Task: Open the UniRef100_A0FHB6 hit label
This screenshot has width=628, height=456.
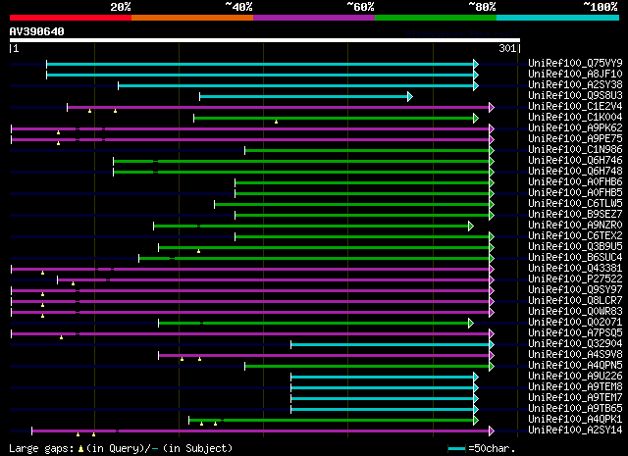Action: (x=575, y=181)
